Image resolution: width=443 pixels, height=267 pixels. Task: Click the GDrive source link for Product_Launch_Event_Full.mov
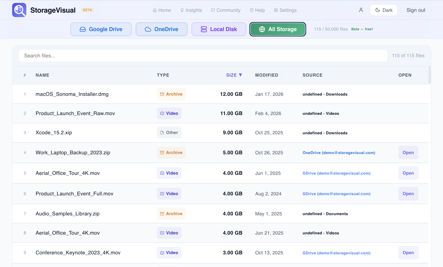pyautogui.click(x=336, y=194)
